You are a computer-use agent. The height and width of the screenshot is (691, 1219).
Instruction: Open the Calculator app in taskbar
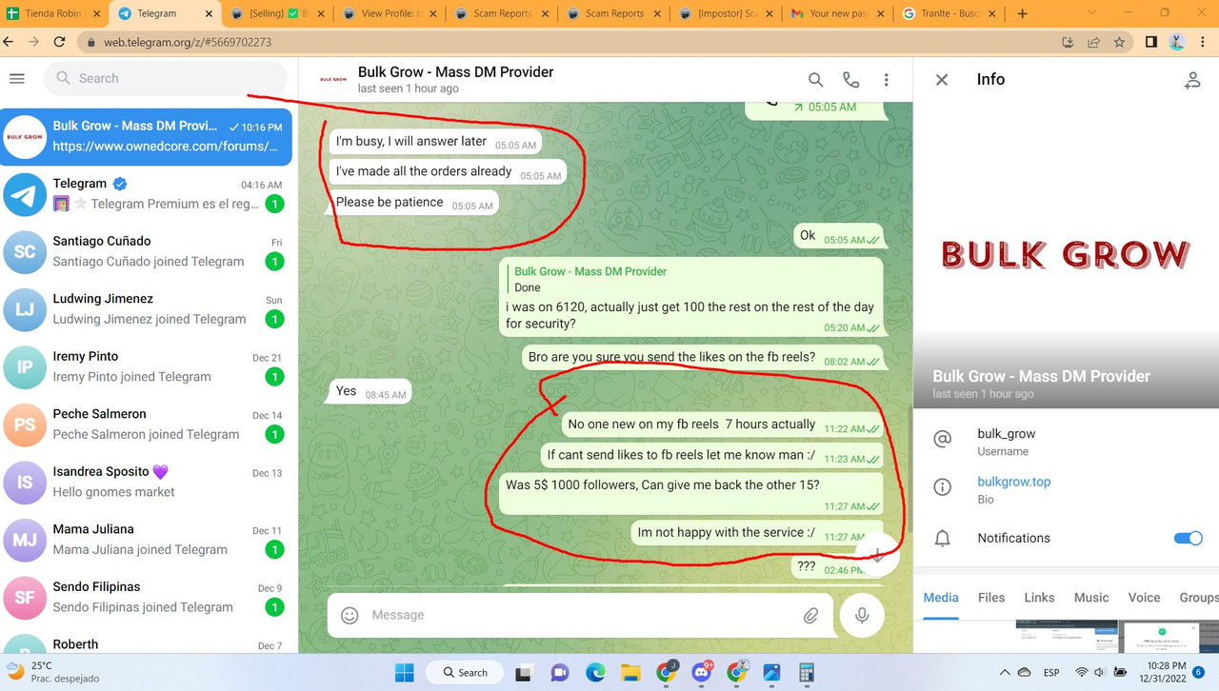pos(807,672)
